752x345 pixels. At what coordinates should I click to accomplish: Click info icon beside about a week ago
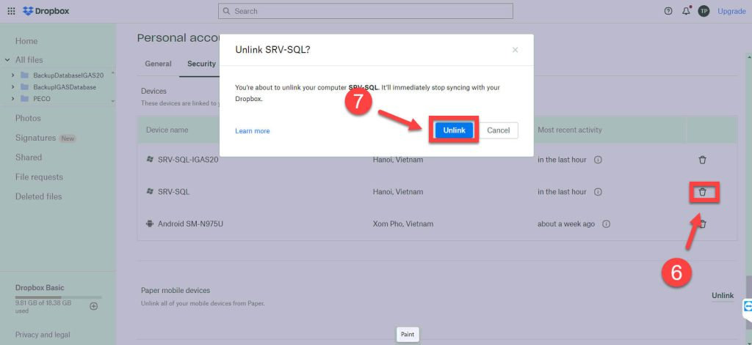click(x=606, y=224)
